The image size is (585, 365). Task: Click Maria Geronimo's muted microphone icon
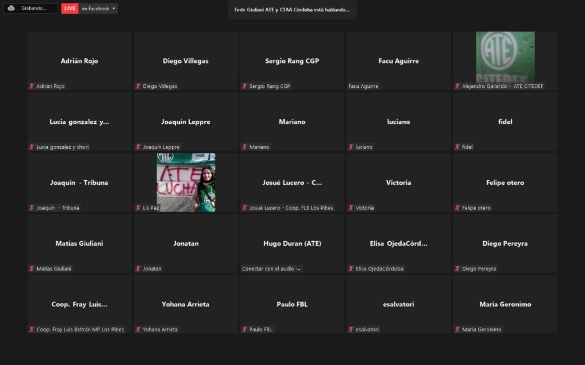coord(458,329)
